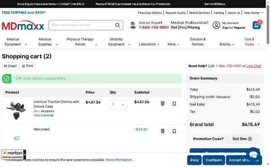Screen dimensions: 270x167
Task: Click the My Account user icon
Action: point(216,25)
